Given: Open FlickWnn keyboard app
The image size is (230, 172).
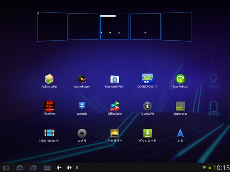Looking at the screenshot, I should click(x=49, y=108).
